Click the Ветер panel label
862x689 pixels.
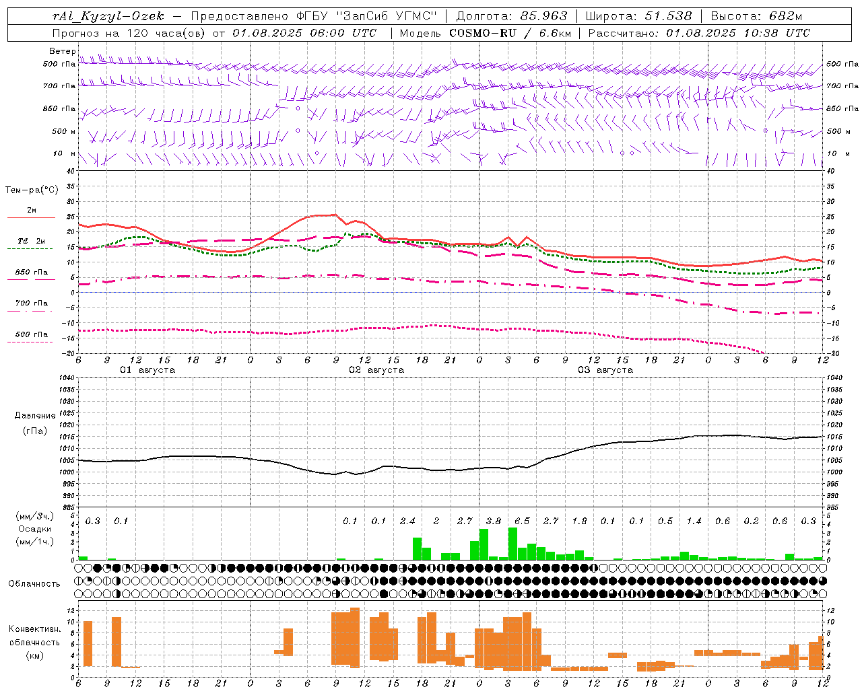pos(62,51)
